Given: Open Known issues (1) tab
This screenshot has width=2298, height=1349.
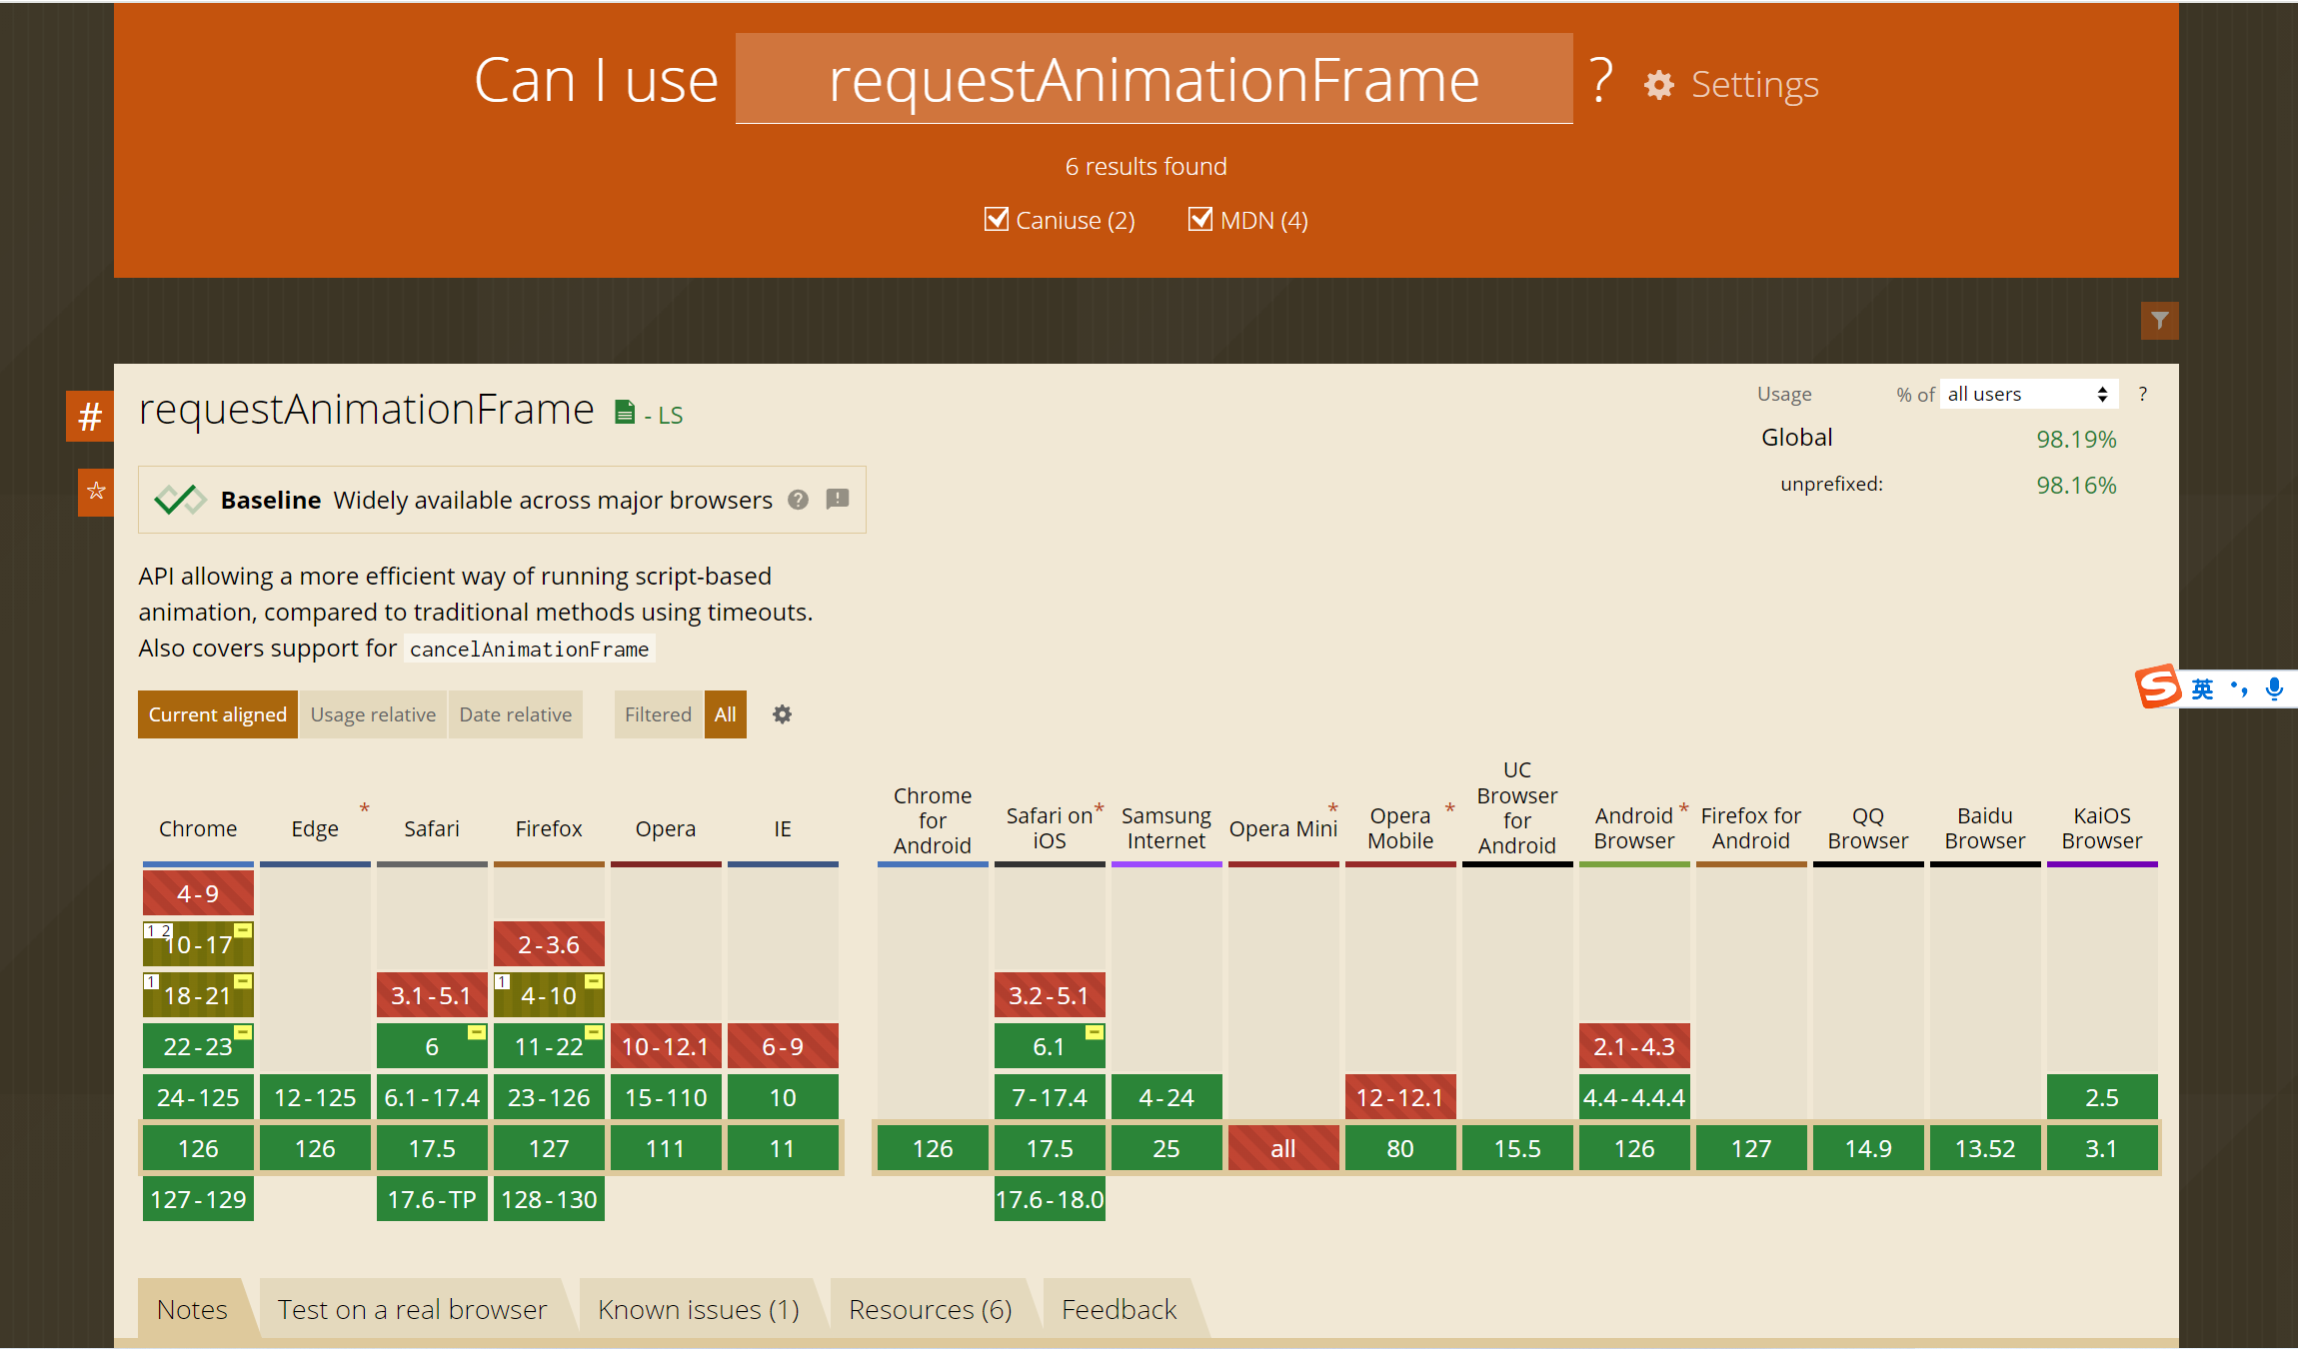Looking at the screenshot, I should tap(698, 1309).
